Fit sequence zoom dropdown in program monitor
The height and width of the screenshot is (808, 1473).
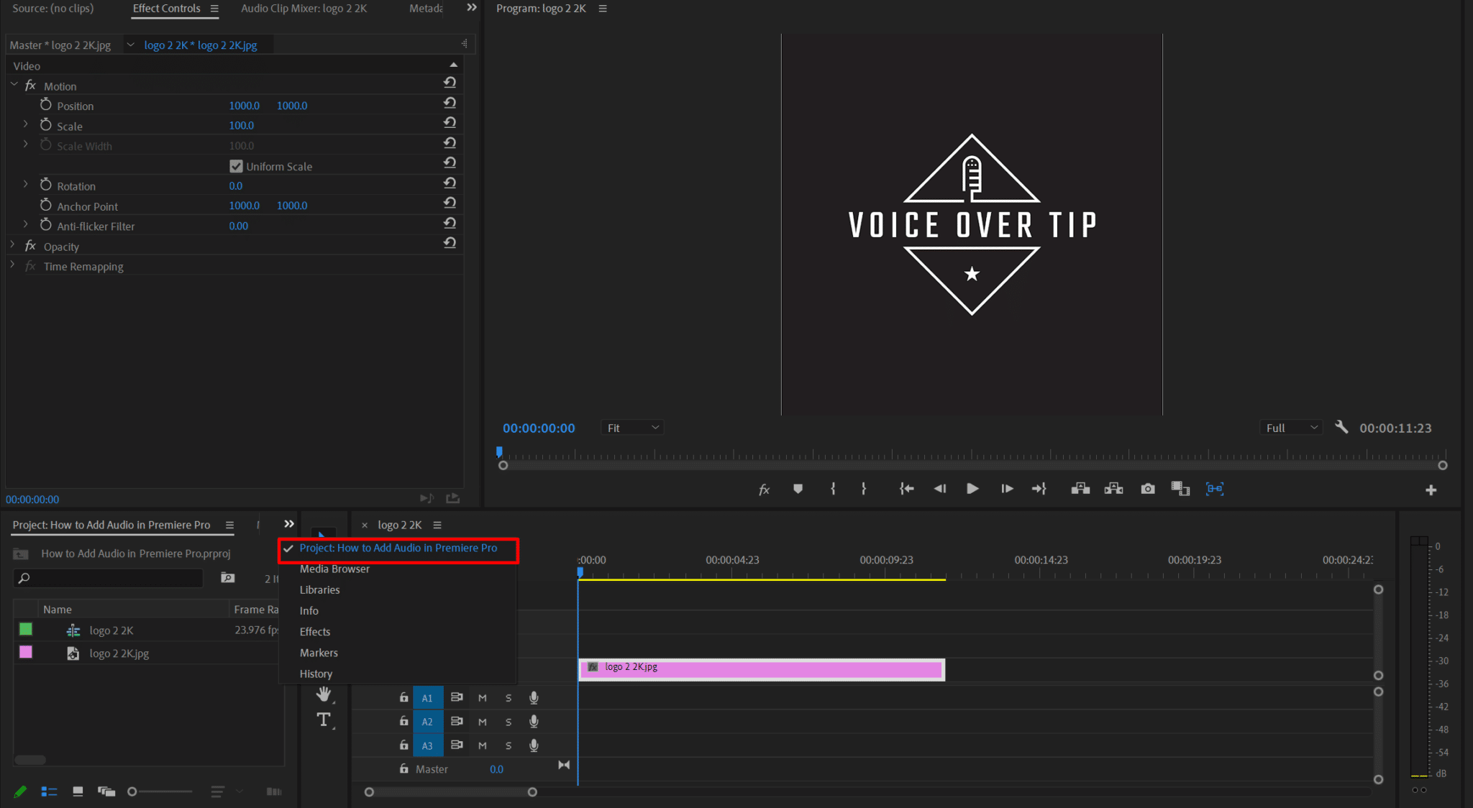(631, 427)
